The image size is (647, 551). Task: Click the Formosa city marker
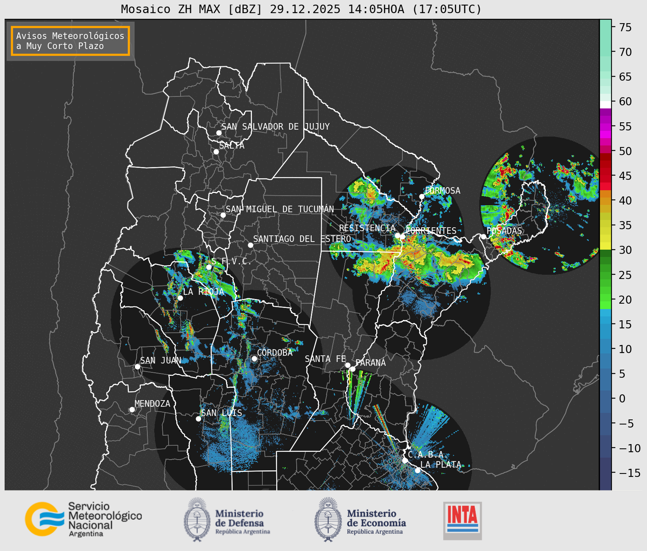point(422,196)
